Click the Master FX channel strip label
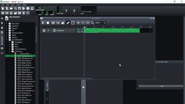This screenshot has width=185, height=104. point(47,85)
